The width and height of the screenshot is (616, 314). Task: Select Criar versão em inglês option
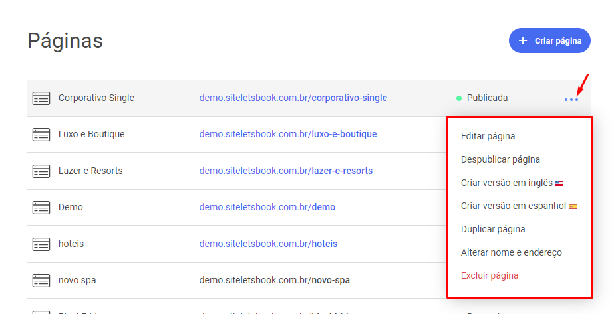(511, 183)
